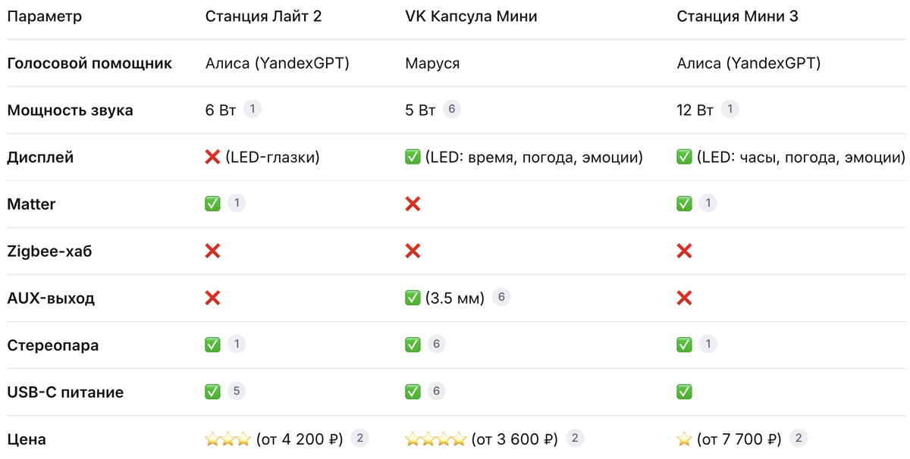The width and height of the screenshot is (910, 459).
Task: Select the Станция Лайт 2 column header
Action: tap(263, 16)
